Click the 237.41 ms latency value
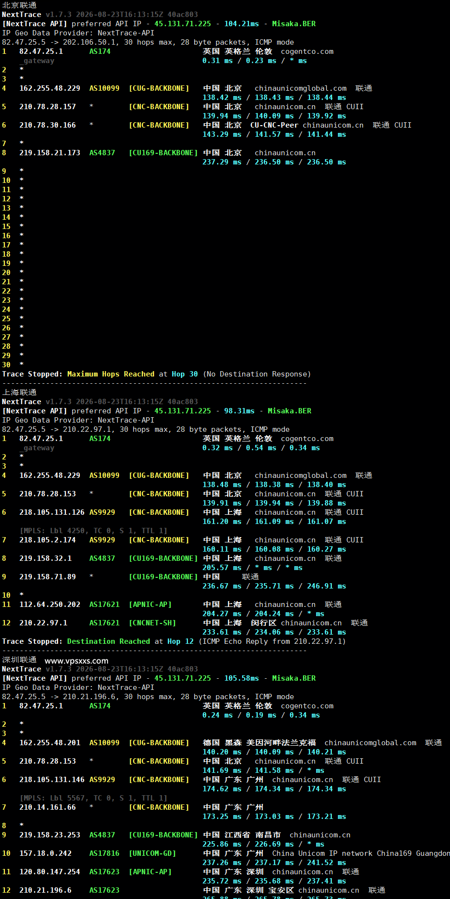This screenshot has height=899, width=450. 326,881
